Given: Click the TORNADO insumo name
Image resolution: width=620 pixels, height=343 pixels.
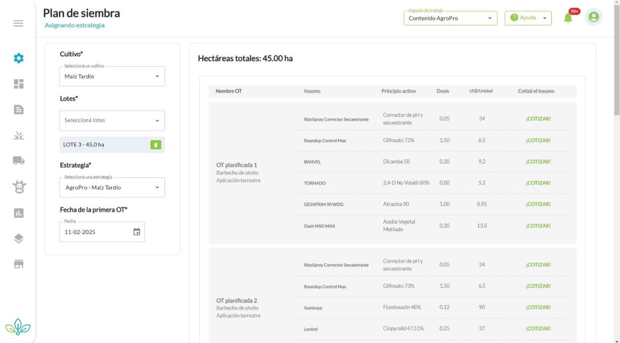Looking at the screenshot, I should click(315, 183).
